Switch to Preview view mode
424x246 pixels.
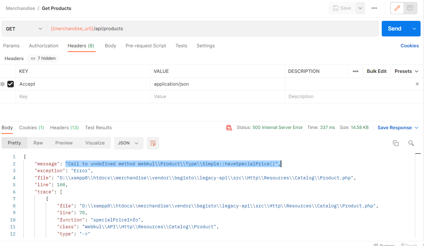pyautogui.click(x=64, y=143)
